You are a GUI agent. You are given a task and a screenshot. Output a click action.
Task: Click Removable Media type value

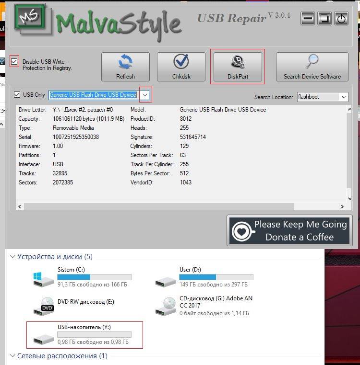coord(73,128)
